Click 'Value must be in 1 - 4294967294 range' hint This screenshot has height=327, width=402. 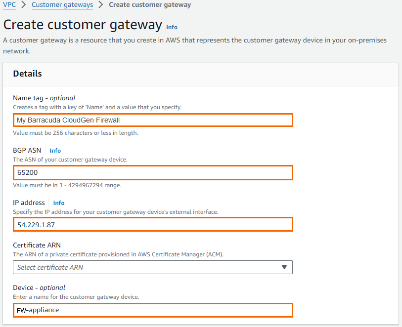67,185
